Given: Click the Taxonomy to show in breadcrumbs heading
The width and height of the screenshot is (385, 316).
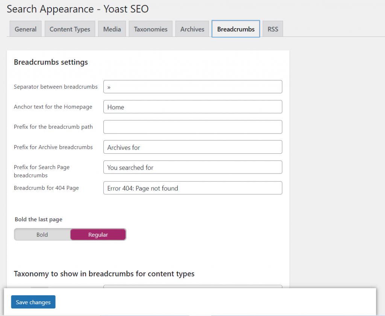Looking at the screenshot, I should coord(104,274).
